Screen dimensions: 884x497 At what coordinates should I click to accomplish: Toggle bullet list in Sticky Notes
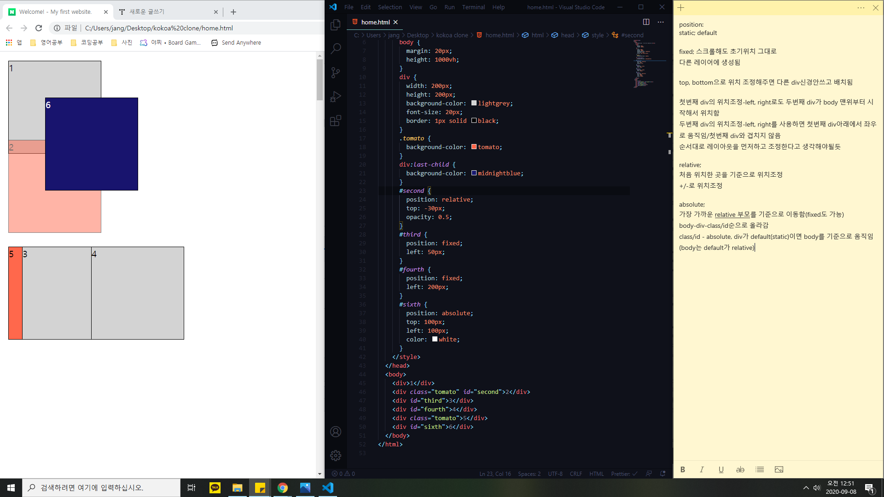[x=760, y=469]
